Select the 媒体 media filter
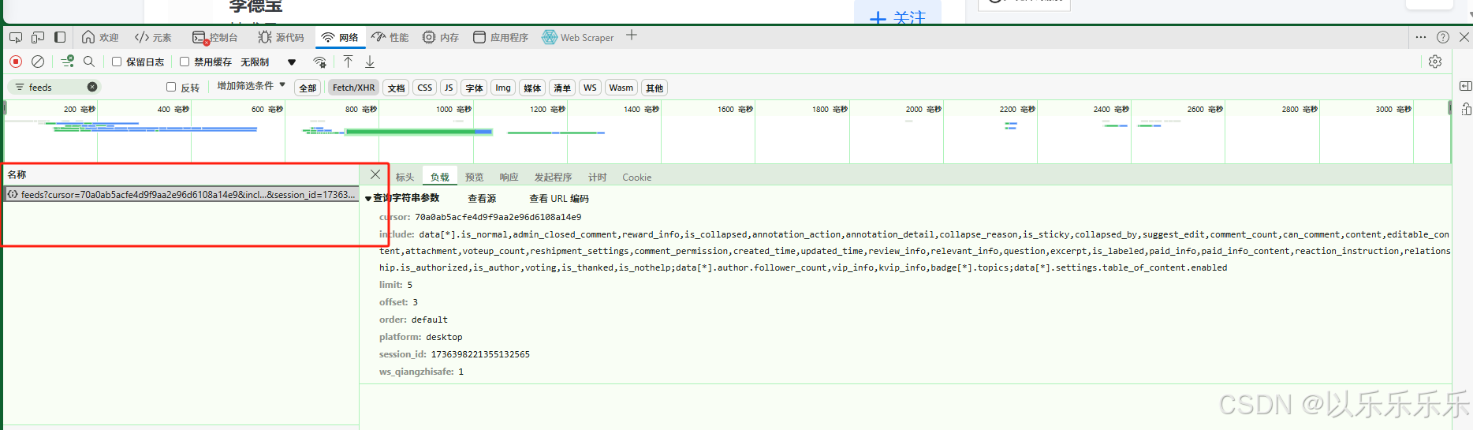This screenshot has height=430, width=1473. pos(532,88)
